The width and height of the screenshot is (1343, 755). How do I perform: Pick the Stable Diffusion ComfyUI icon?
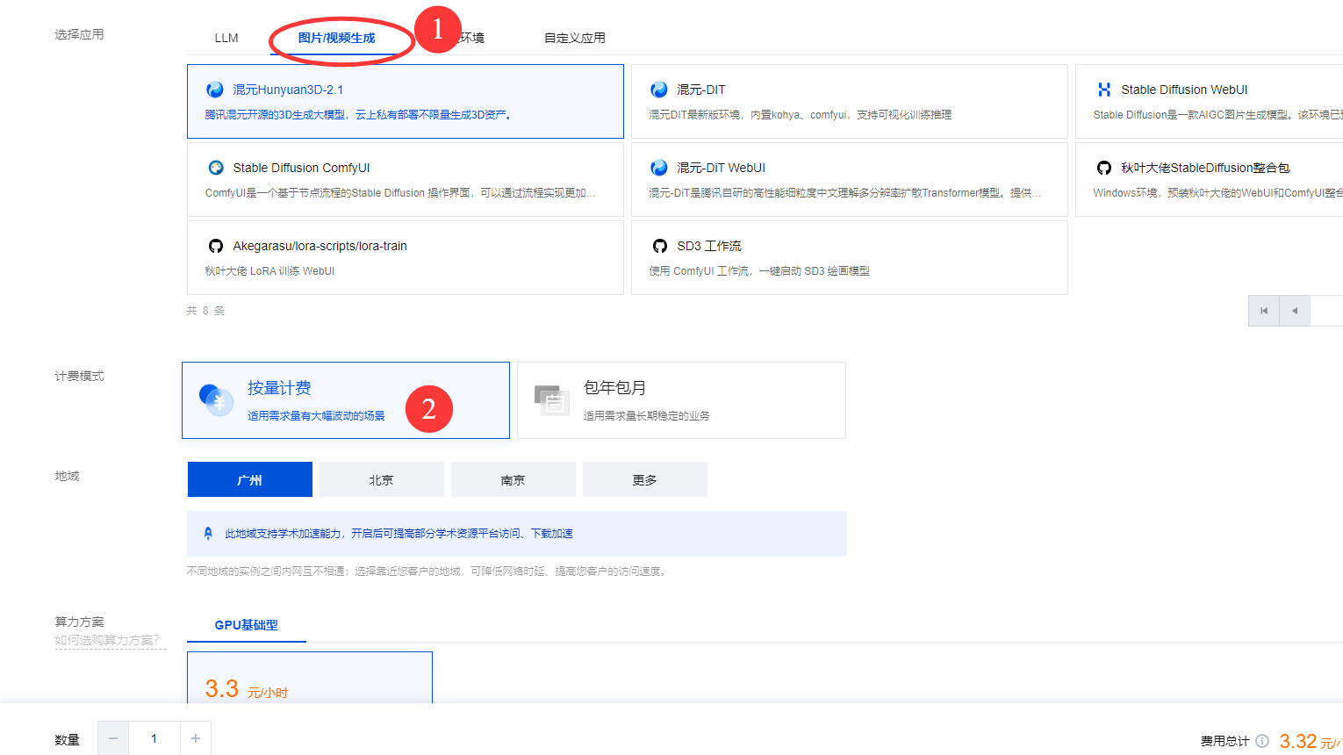pos(216,168)
